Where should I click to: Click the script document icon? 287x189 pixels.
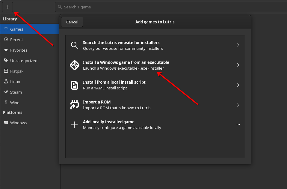[75, 85]
